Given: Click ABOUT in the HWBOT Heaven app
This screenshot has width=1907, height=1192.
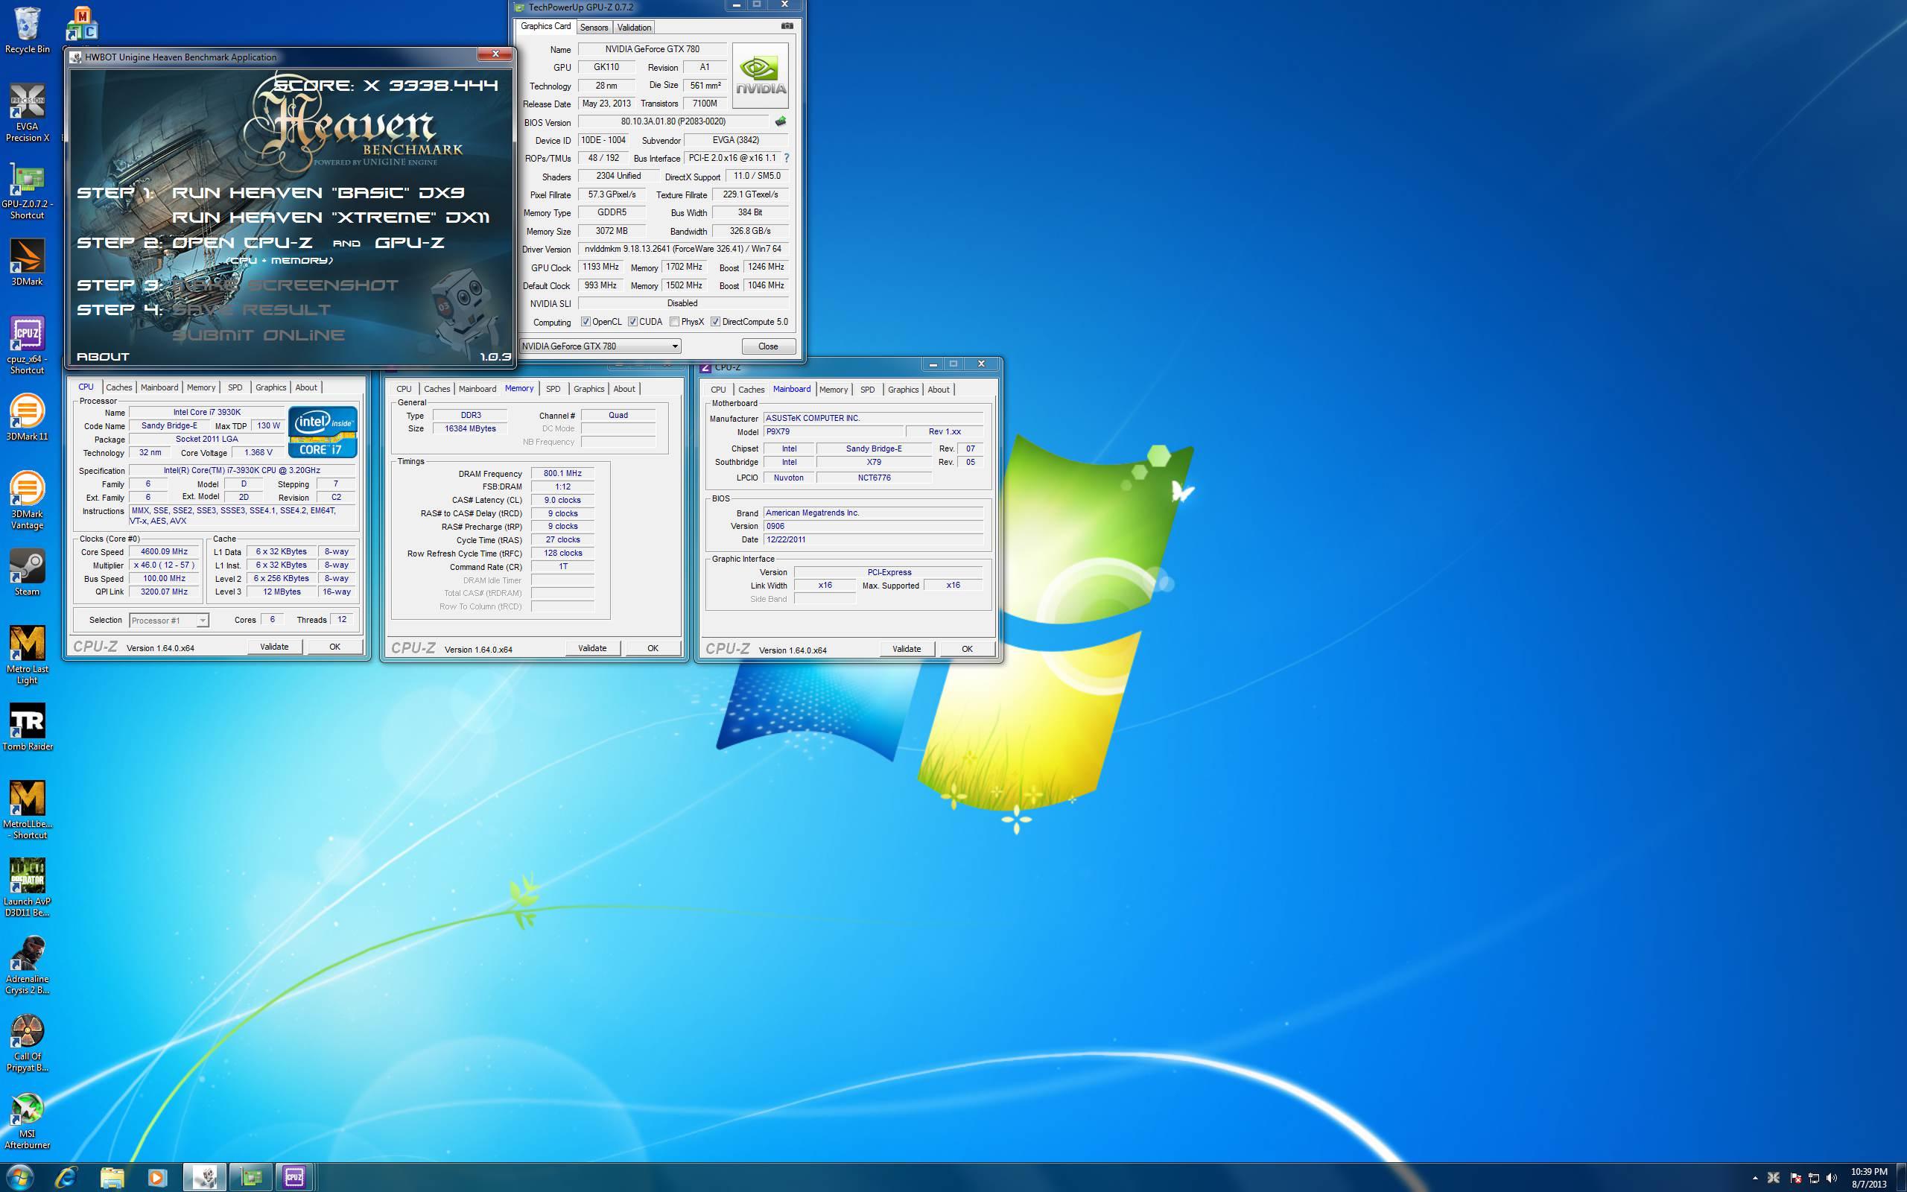Looking at the screenshot, I should click(x=104, y=356).
